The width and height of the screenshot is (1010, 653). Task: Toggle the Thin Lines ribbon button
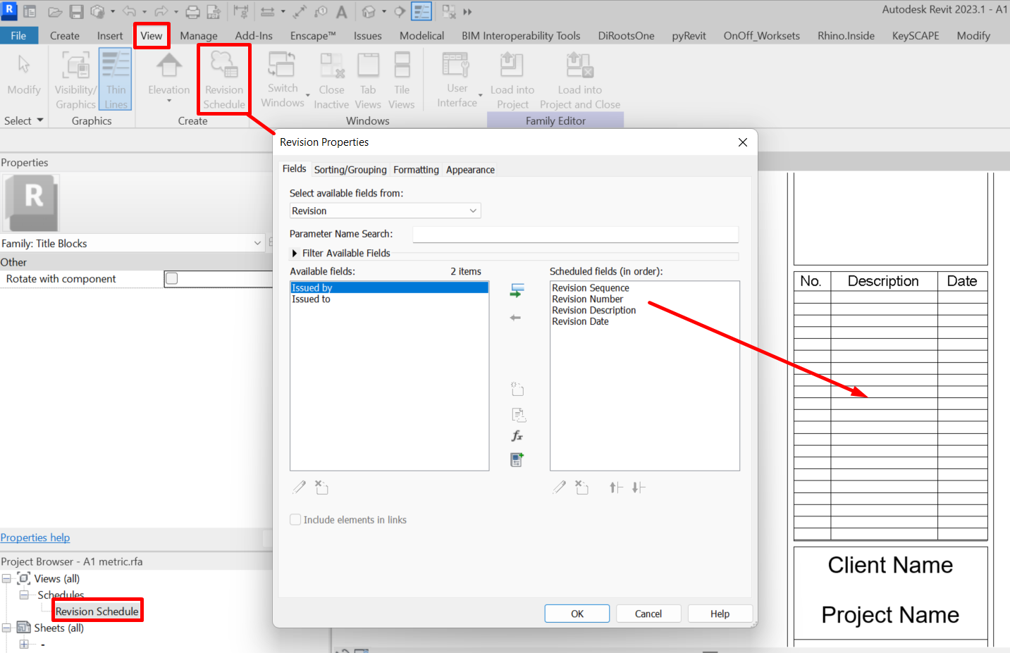click(116, 80)
